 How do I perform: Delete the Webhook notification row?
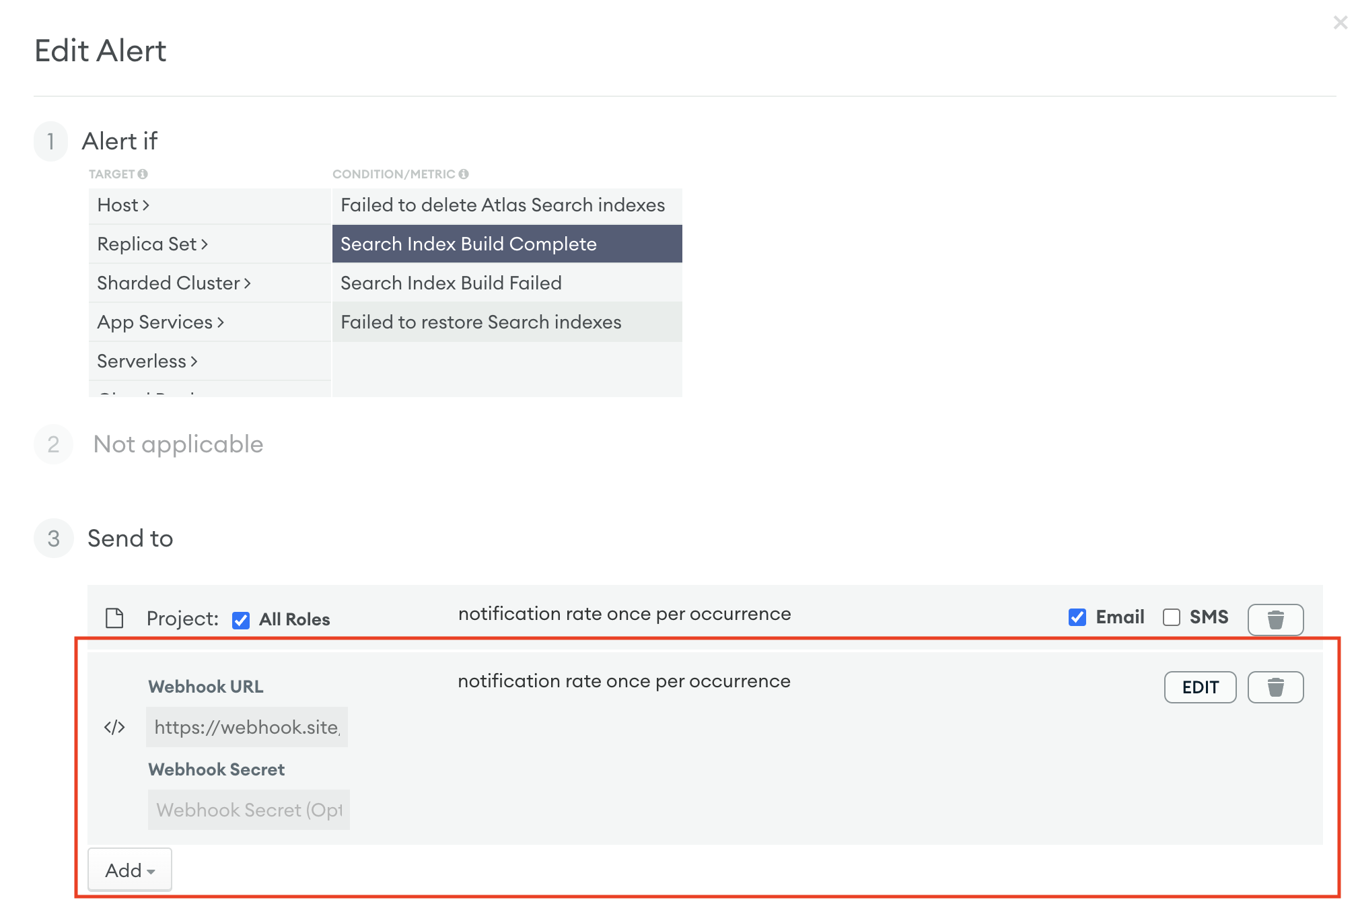[1275, 687]
